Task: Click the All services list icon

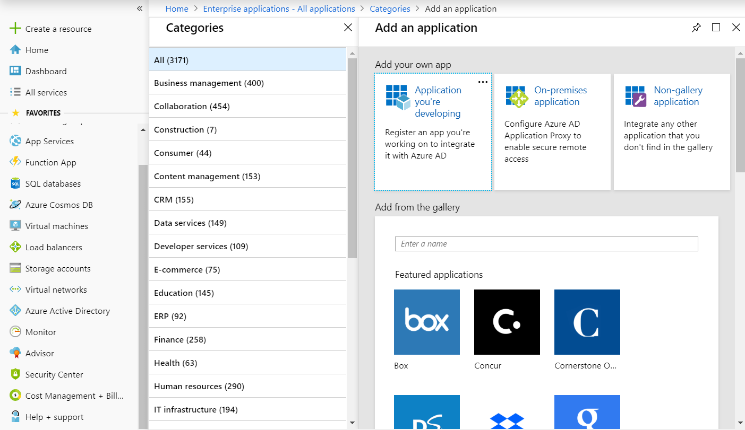Action: click(x=15, y=92)
